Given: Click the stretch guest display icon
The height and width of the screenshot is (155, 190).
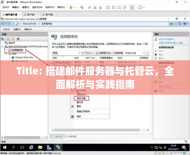Looking at the screenshot, I should pyautogui.click(x=140, y=8).
